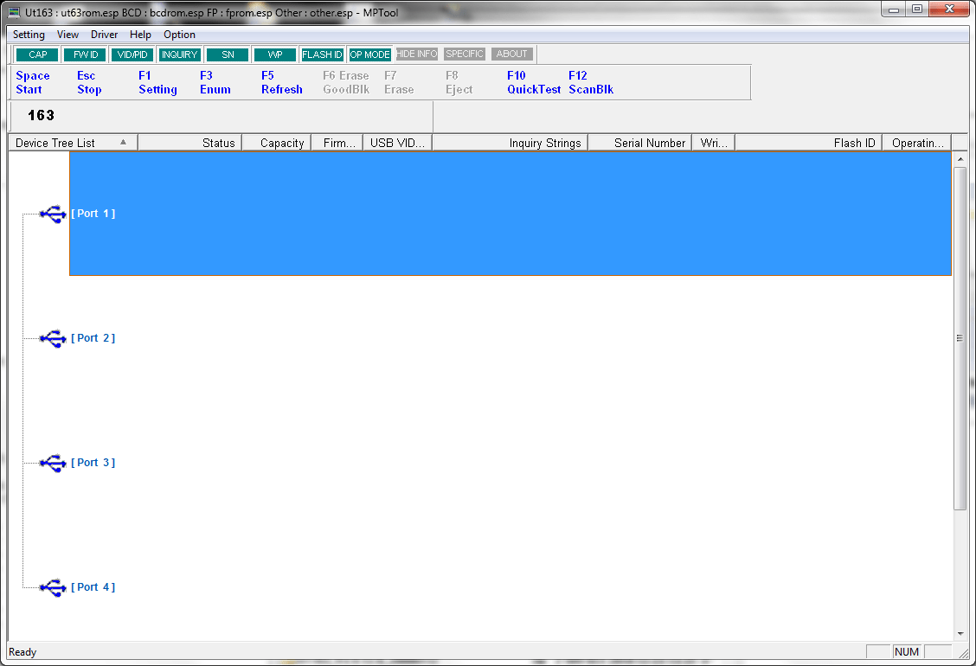Click the F5 Refresh button
This screenshot has width=976, height=666.
click(x=281, y=83)
